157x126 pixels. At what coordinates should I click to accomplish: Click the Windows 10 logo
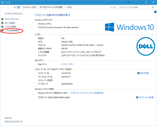(x=129, y=27)
